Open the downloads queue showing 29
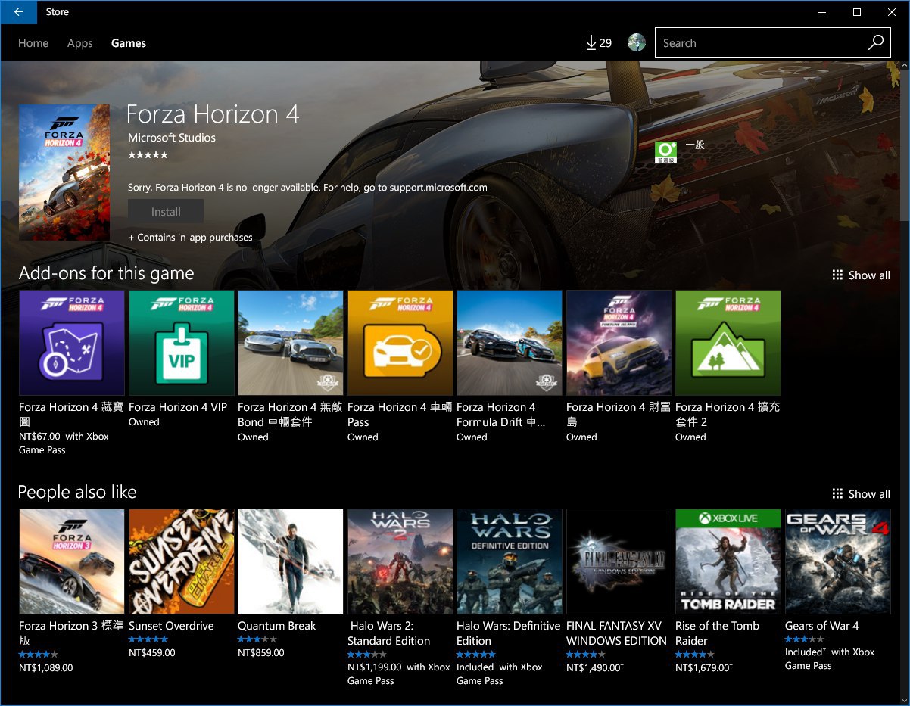 pyautogui.click(x=599, y=43)
